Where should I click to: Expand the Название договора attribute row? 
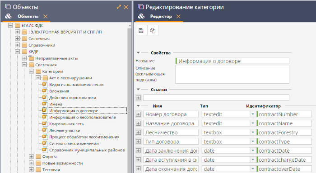(x=138, y=123)
